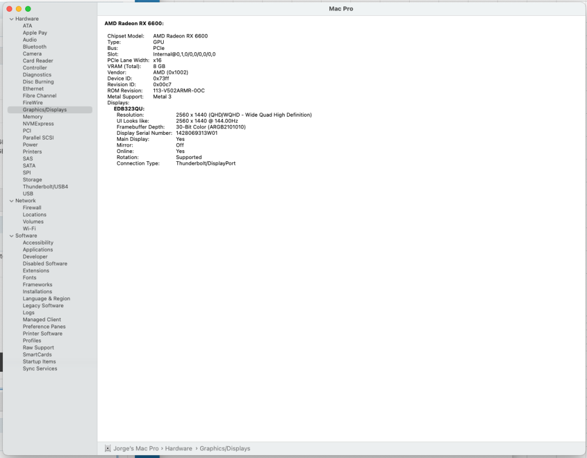The width and height of the screenshot is (587, 458).
Task: Select SATA in the sidebar
Action: 29,165
